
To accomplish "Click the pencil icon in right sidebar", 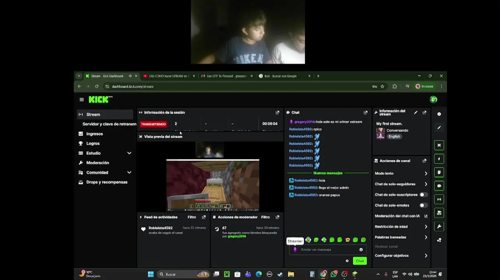I will [439, 128].
